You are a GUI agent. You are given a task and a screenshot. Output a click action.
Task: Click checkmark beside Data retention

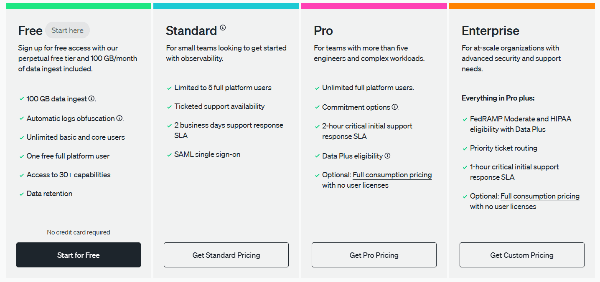tap(22, 194)
